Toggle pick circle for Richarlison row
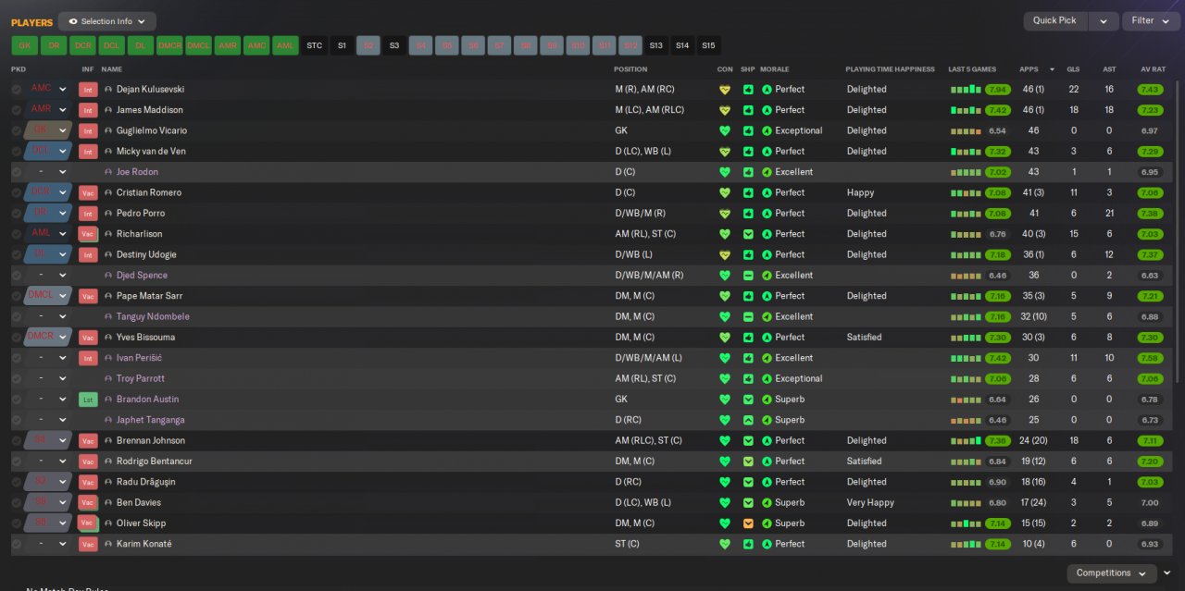Screen dimensions: 1185x591 17,235
